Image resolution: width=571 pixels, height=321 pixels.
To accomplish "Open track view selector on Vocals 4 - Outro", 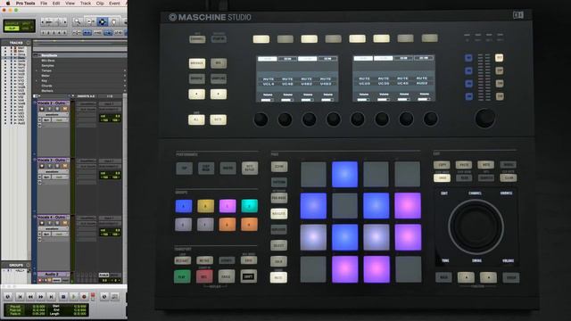I will [54, 228].
